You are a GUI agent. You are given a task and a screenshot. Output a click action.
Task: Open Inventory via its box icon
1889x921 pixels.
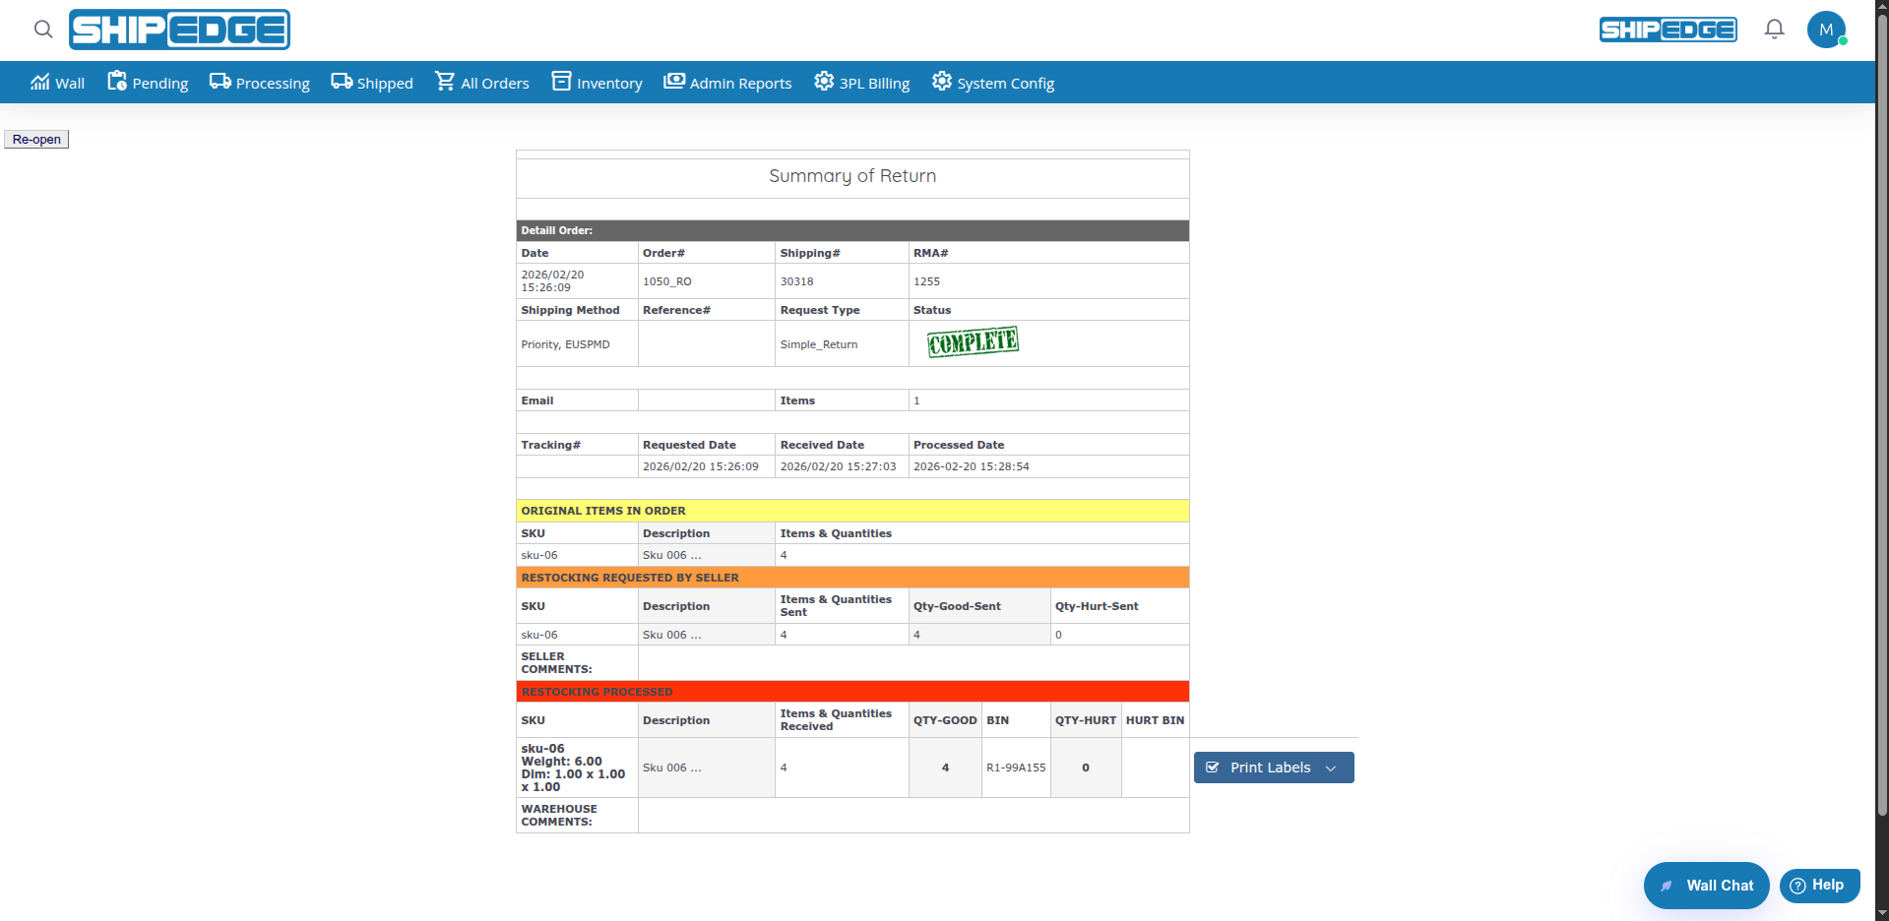coord(563,81)
